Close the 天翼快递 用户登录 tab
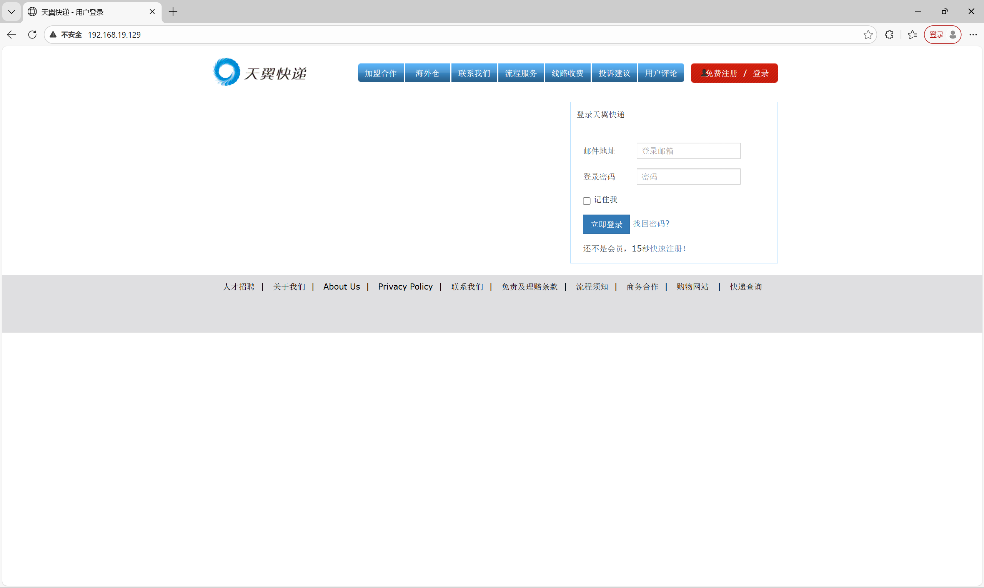 click(x=152, y=12)
